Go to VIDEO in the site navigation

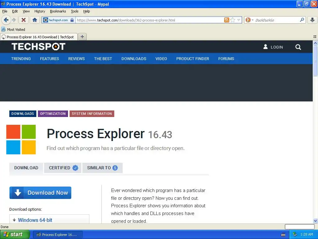click(161, 59)
